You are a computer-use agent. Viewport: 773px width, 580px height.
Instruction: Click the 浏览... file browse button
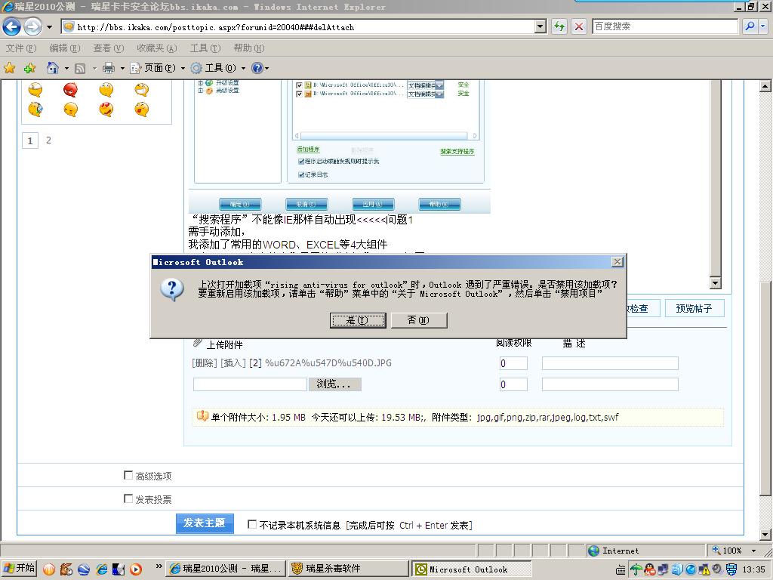coord(334,384)
